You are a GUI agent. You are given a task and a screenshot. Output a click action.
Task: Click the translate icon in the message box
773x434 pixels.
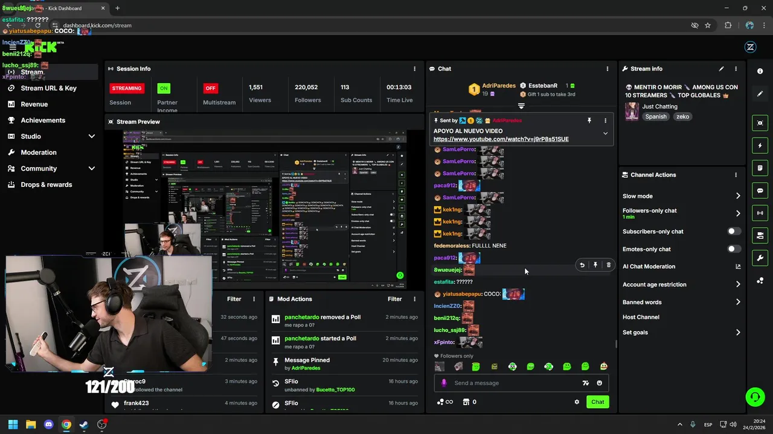(585, 383)
